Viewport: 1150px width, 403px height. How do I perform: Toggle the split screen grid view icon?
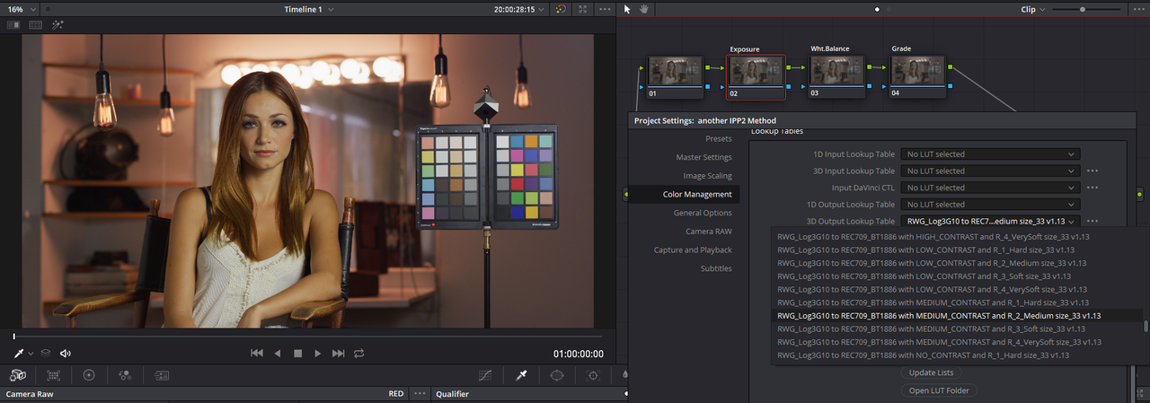(36, 25)
